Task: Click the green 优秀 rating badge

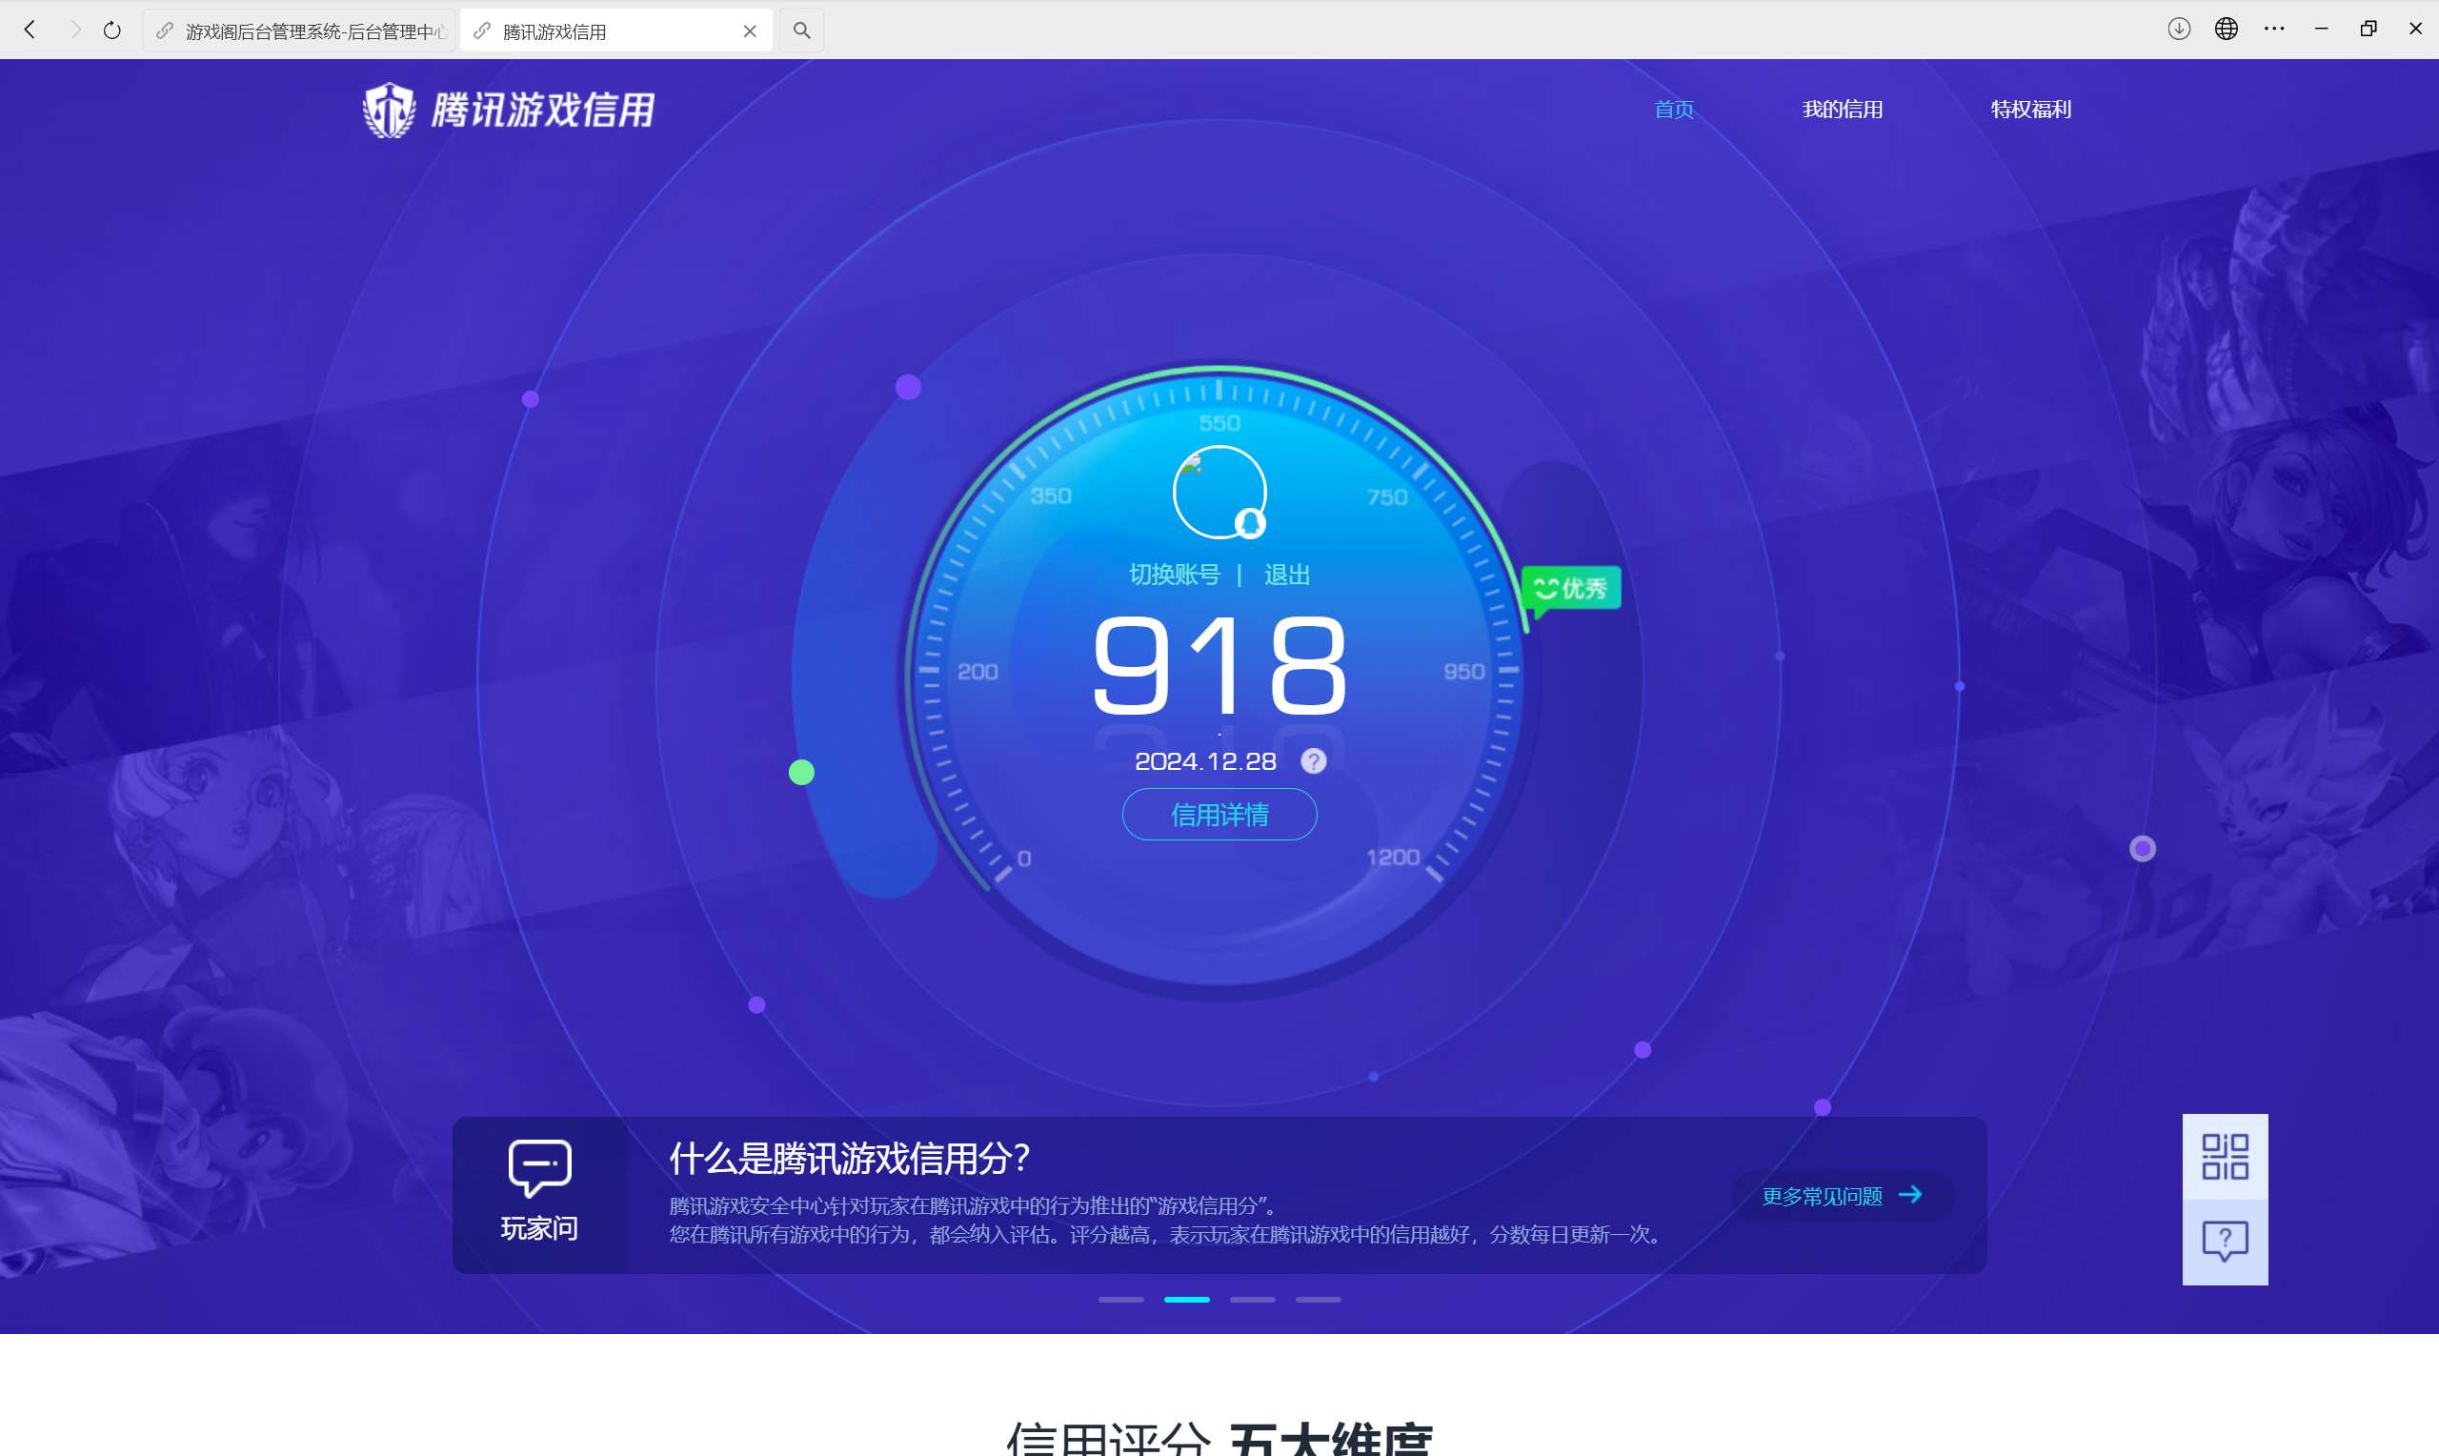Action: click(1570, 589)
